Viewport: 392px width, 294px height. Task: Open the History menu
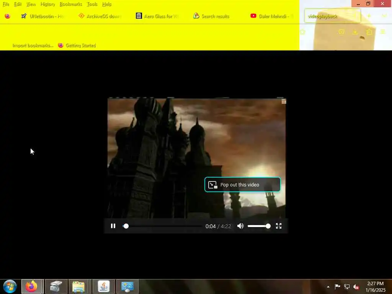click(x=47, y=4)
